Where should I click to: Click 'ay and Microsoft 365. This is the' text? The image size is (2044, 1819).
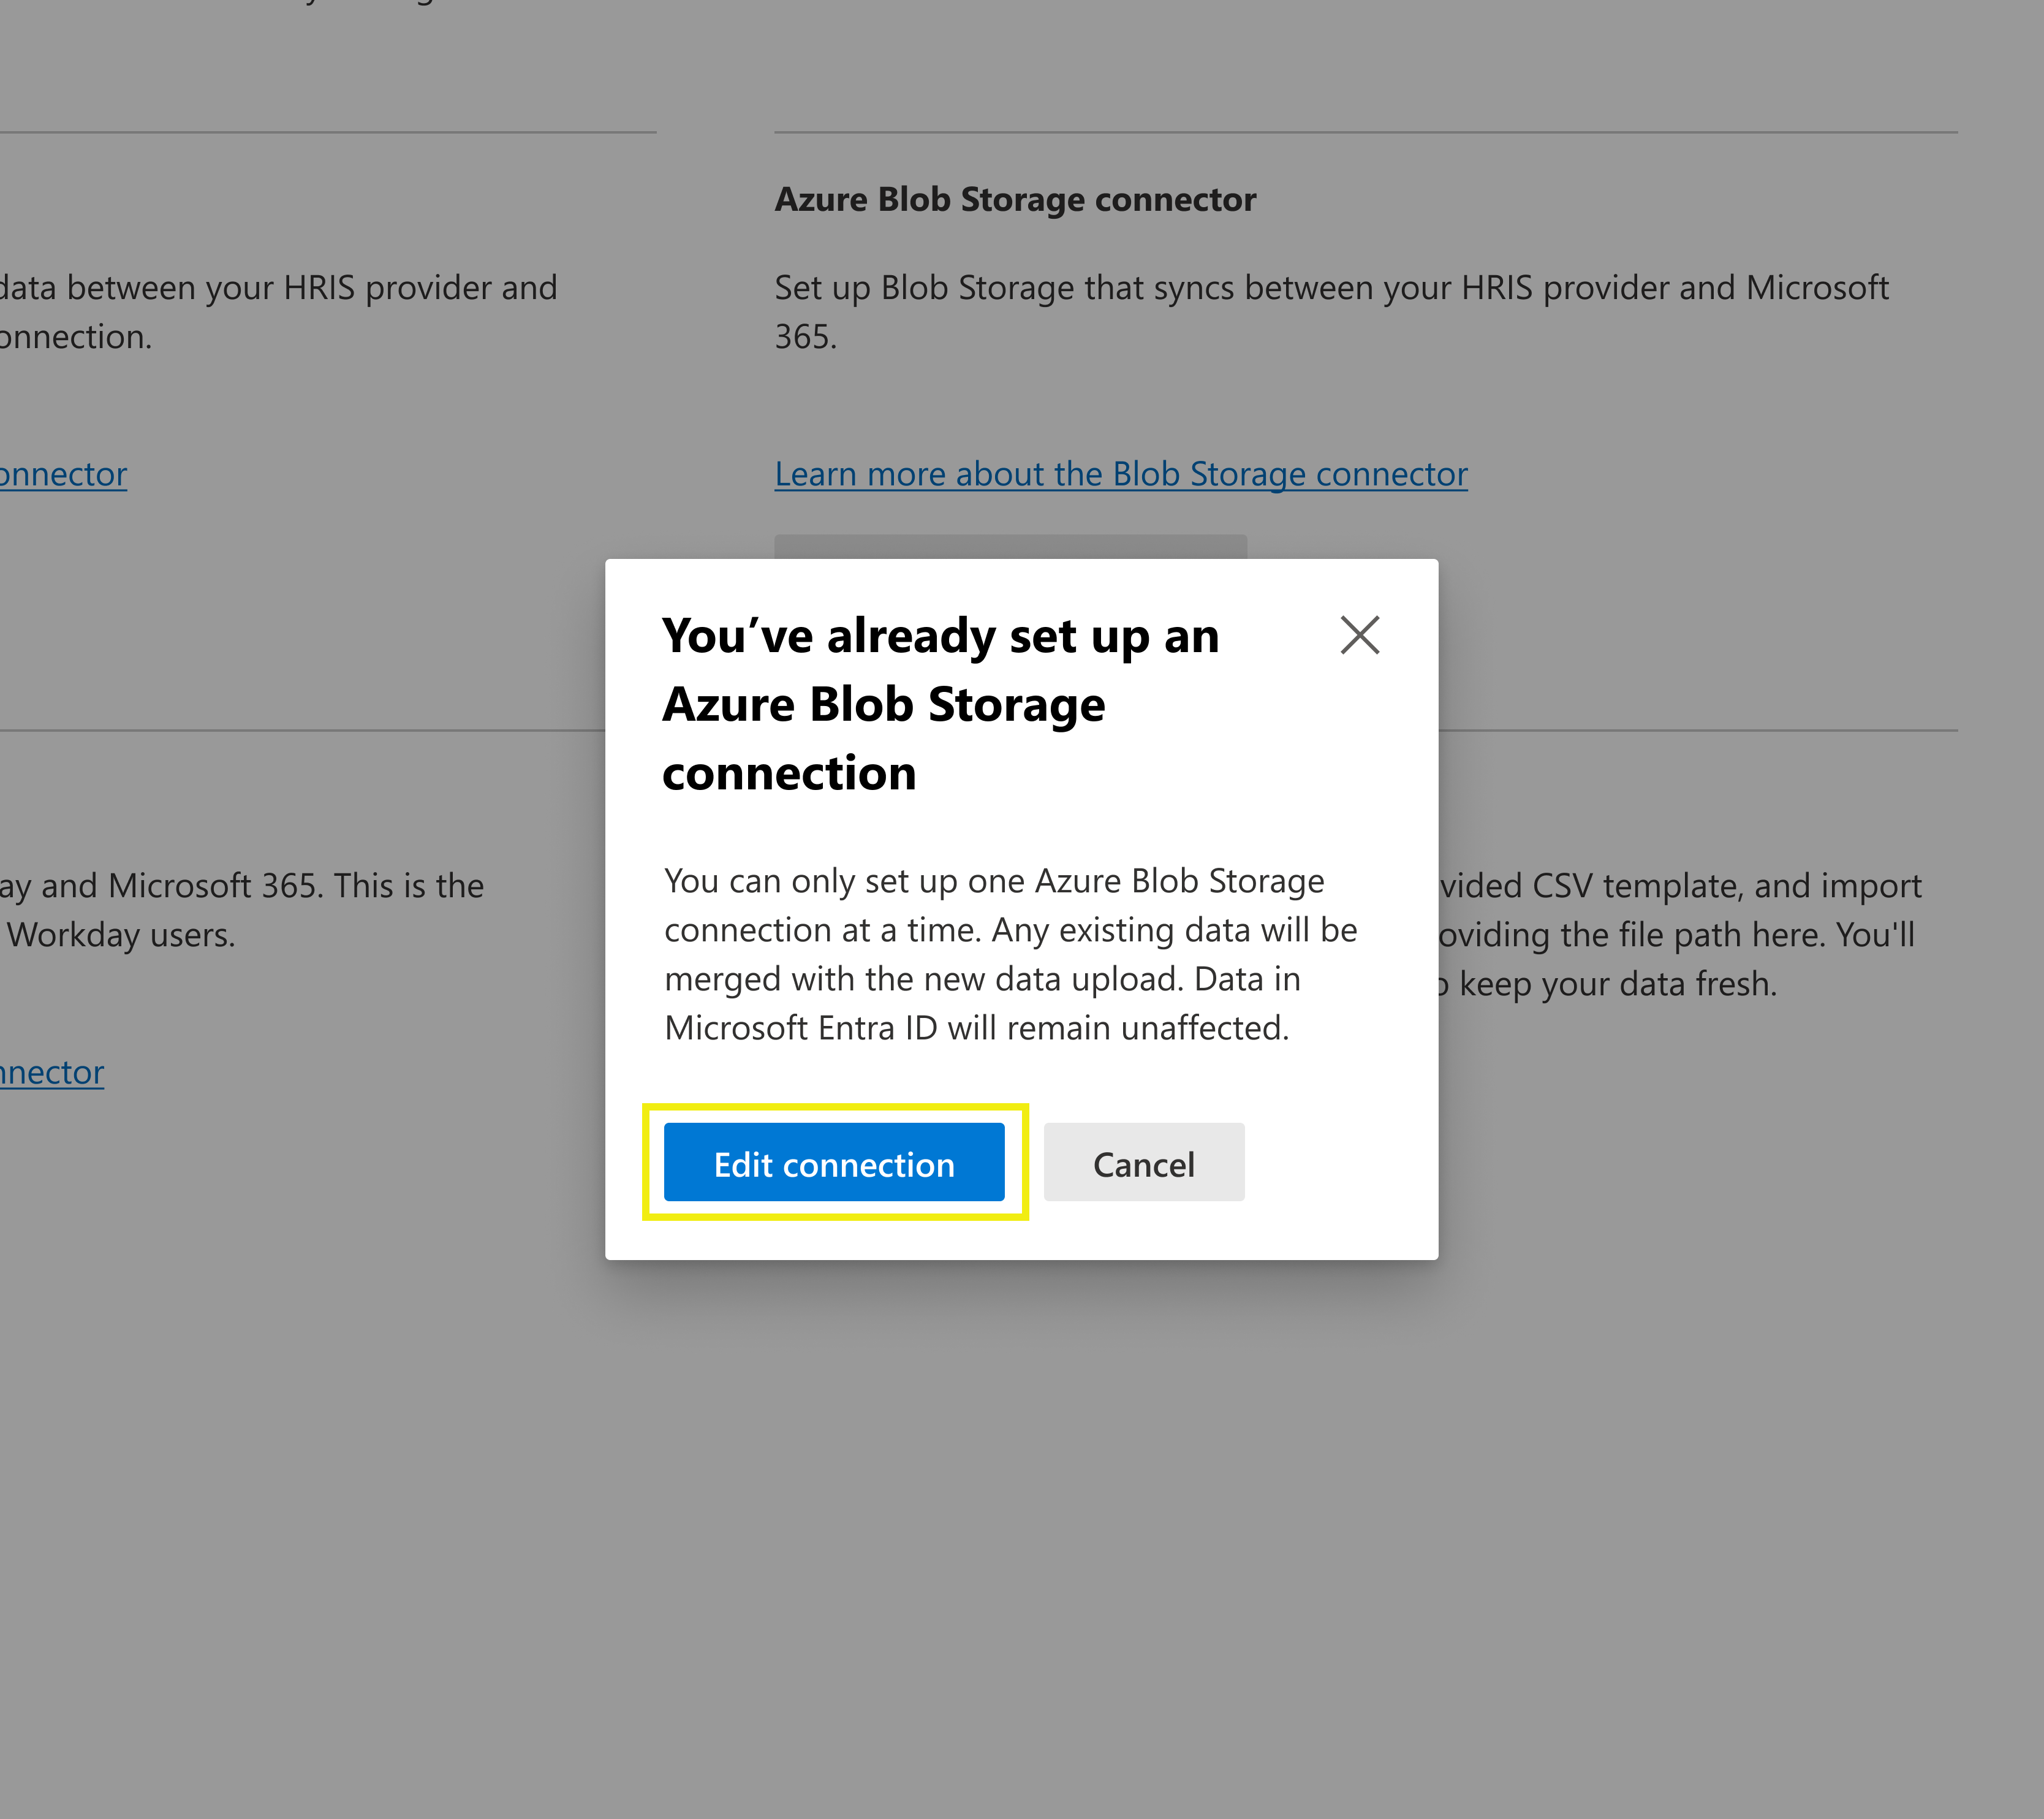[241, 886]
